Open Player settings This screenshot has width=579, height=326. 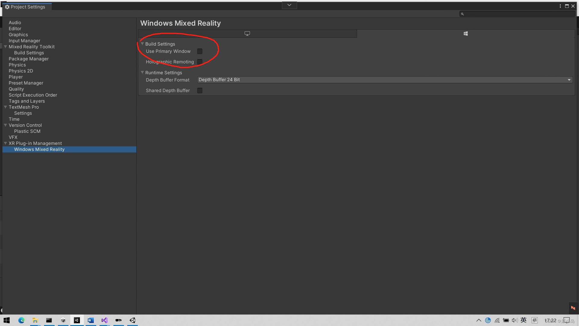click(16, 77)
